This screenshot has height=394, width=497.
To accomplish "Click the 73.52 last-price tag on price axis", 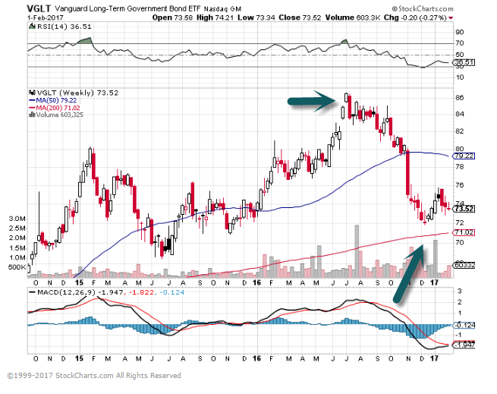I will [464, 209].
